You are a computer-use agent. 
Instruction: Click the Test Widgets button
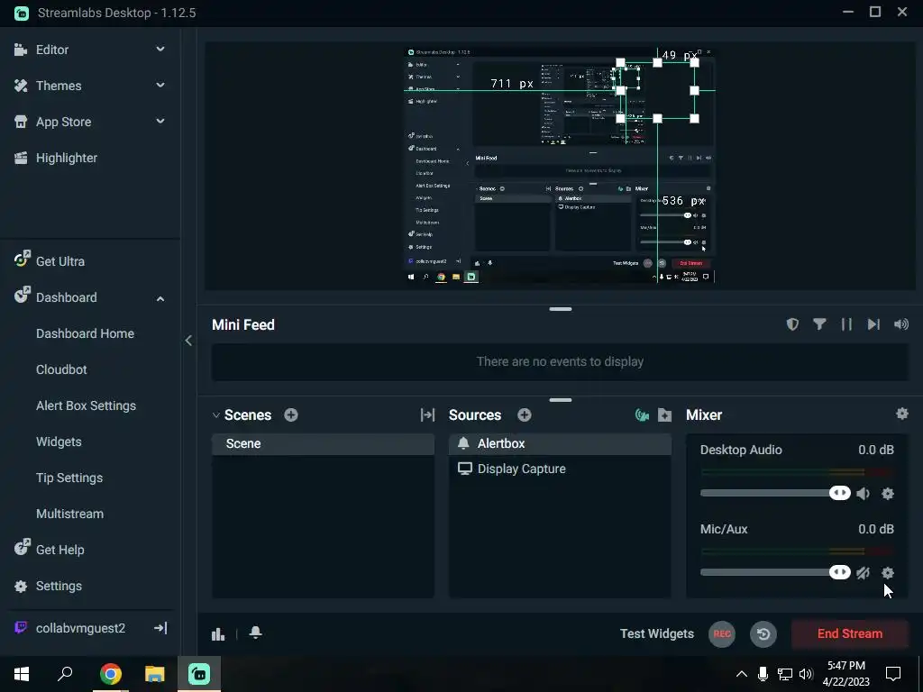[657, 633]
